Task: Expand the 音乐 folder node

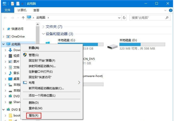Action: coord(5,73)
